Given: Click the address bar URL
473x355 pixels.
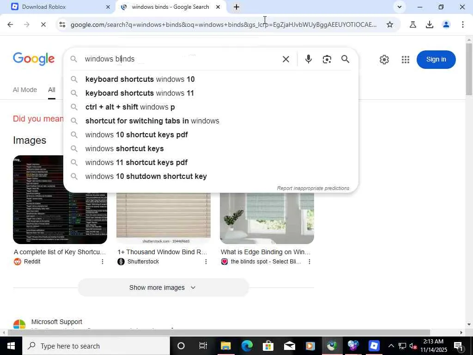Looking at the screenshot, I should click(223, 24).
